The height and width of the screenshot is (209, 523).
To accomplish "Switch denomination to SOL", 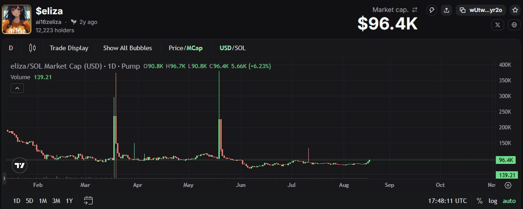I will click(240, 48).
